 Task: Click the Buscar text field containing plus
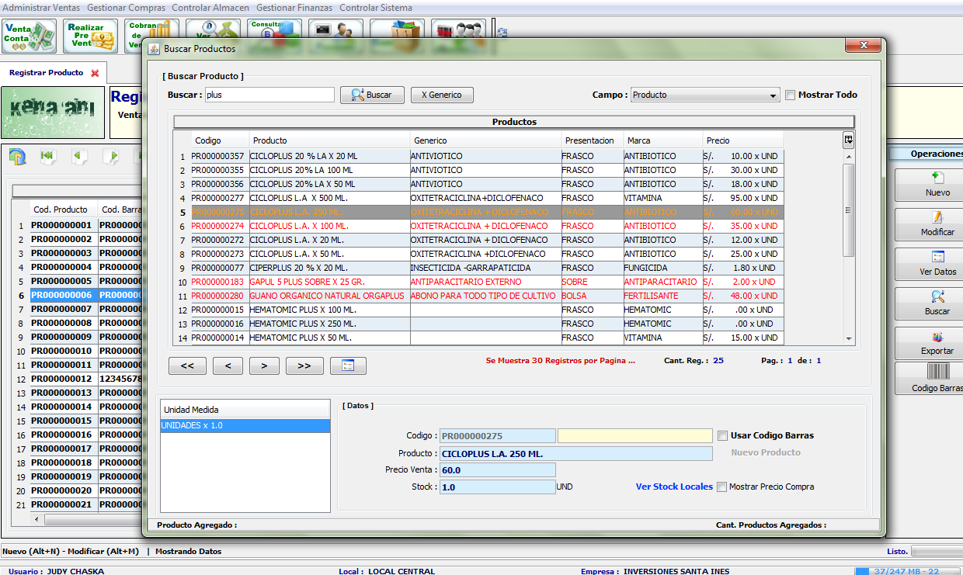pos(269,95)
